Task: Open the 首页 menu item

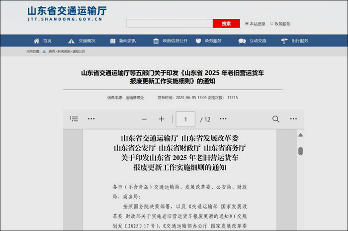Action: click(47, 41)
